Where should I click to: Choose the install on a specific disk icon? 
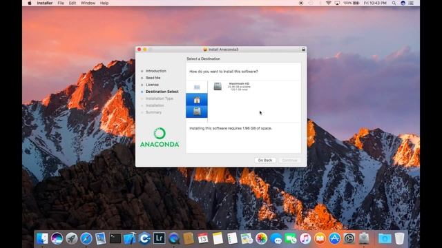[197, 112]
